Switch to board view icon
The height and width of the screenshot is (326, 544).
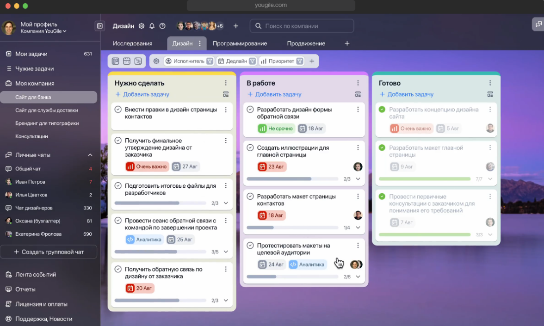coord(116,61)
